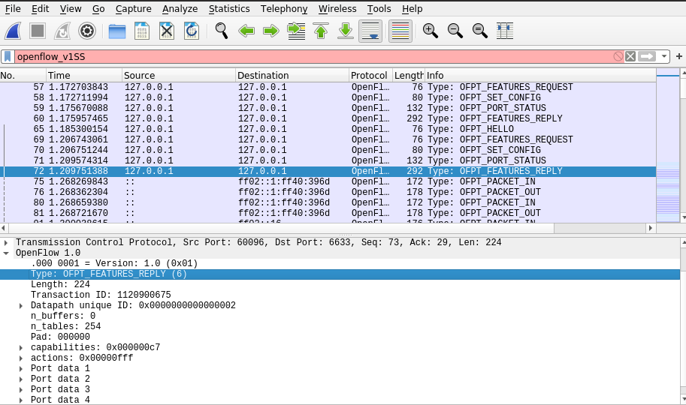Open the Capture menu
The height and width of the screenshot is (405, 686).
pos(134,9)
